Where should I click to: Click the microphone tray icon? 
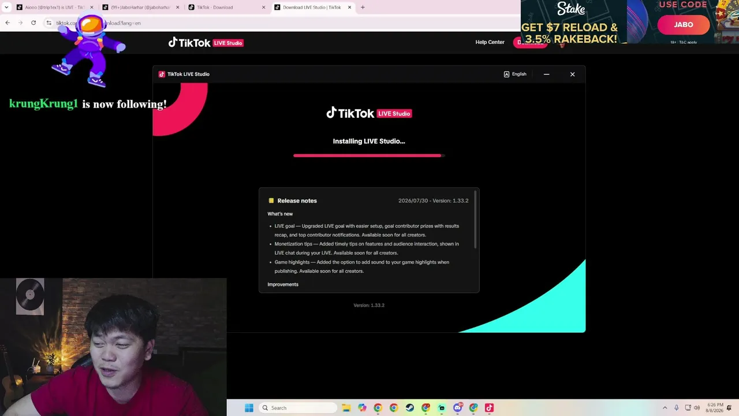click(x=676, y=408)
